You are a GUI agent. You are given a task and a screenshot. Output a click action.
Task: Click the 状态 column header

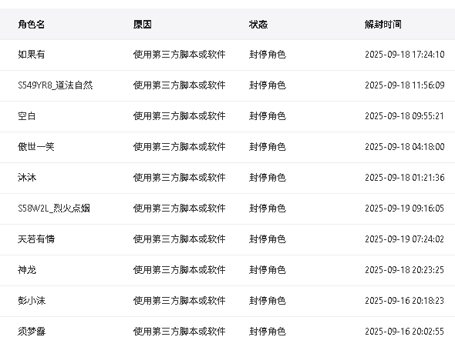(x=258, y=25)
